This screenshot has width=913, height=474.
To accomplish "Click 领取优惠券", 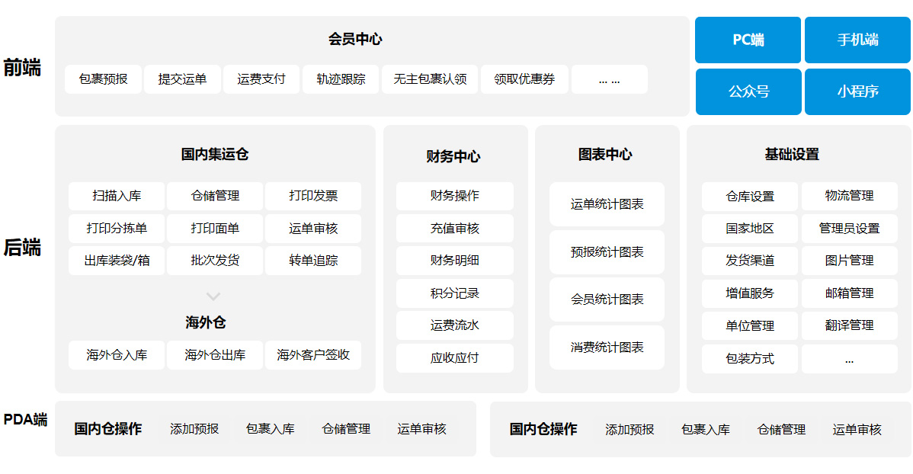I will click(x=524, y=78).
